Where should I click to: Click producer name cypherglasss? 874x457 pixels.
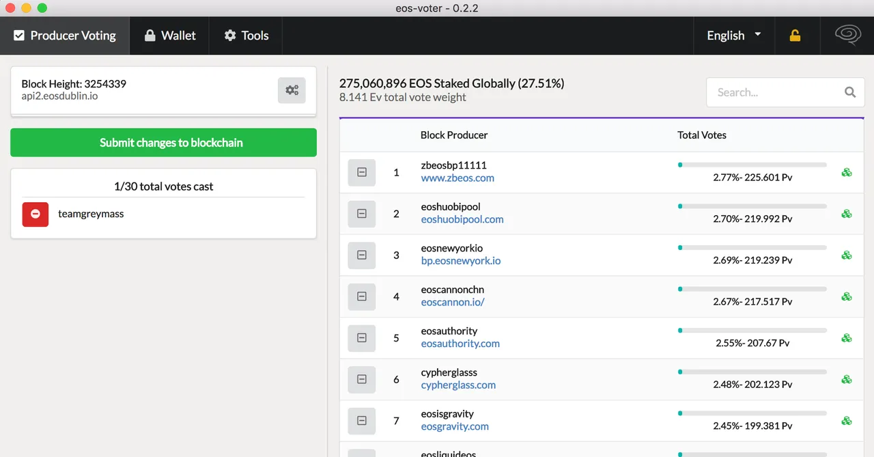(x=449, y=372)
